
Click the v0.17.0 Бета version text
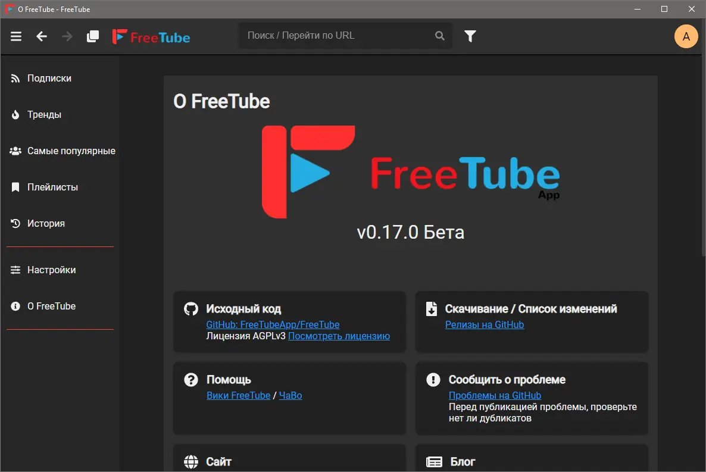click(x=411, y=232)
